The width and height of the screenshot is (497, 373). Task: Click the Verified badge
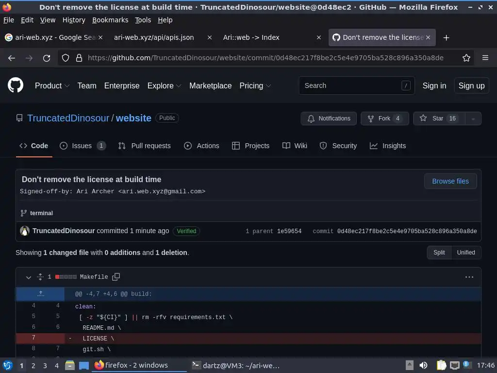coord(186,231)
